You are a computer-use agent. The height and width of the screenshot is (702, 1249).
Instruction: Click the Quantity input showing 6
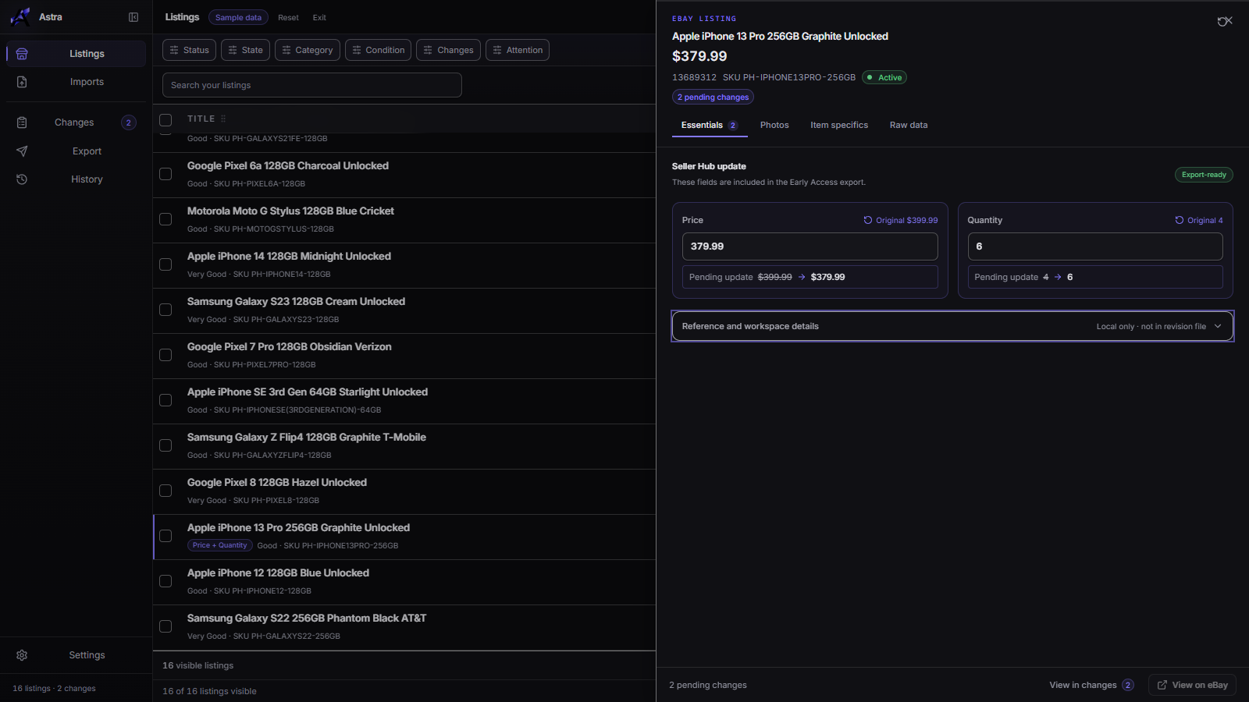point(1095,246)
